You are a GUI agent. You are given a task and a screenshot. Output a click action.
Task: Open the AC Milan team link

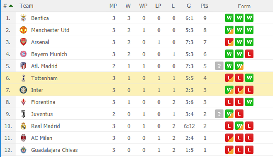coord(42,138)
